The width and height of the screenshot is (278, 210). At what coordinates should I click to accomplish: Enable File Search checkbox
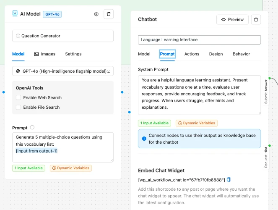(18, 107)
